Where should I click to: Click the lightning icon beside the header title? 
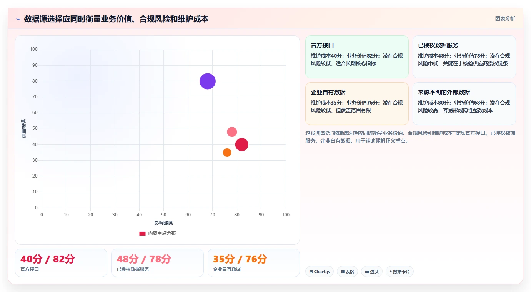[18, 19]
